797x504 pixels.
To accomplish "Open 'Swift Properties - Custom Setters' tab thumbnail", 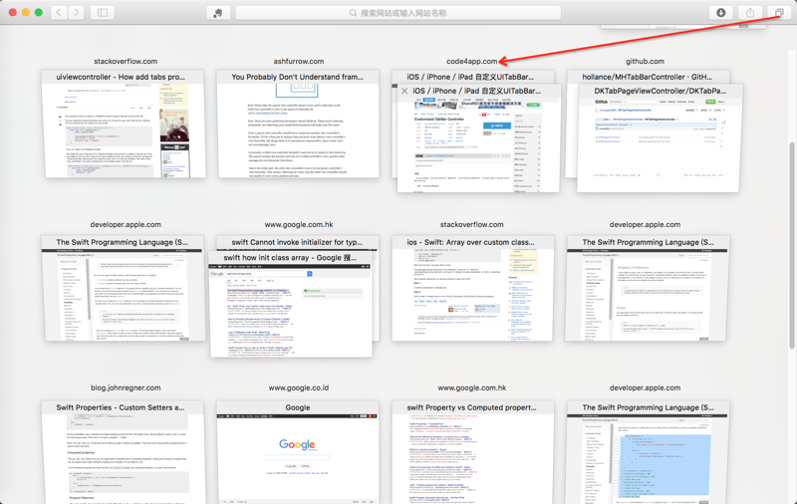I will (123, 452).
